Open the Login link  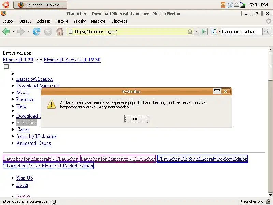pyautogui.click(x=22, y=185)
